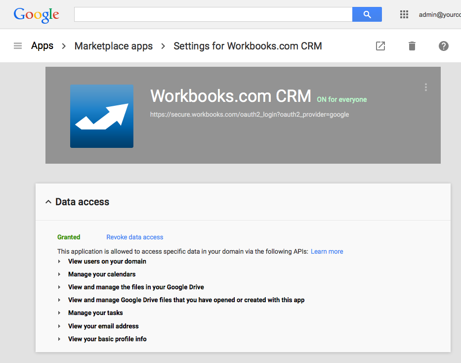Go to Marketplace apps breadcrumb

114,46
